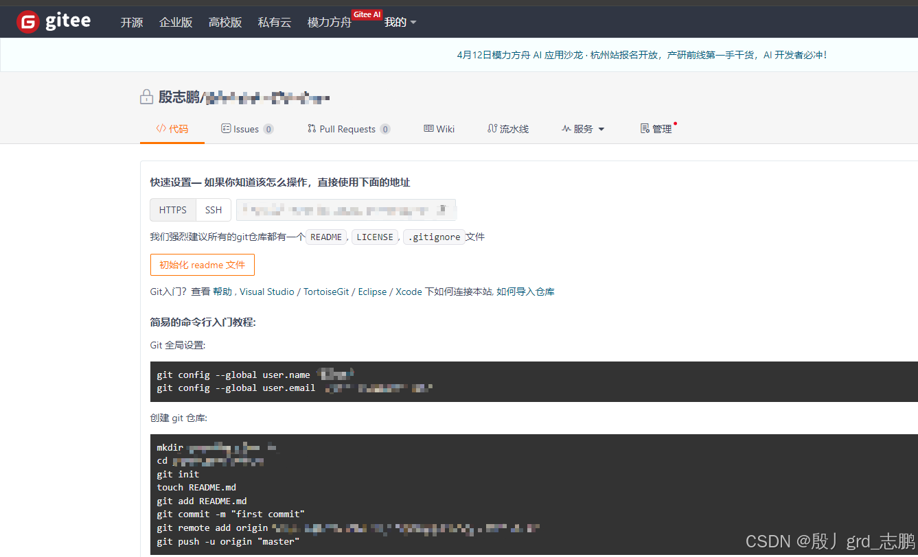This screenshot has width=918, height=557.
Task: Select the HTTPS address option
Action: click(x=173, y=210)
